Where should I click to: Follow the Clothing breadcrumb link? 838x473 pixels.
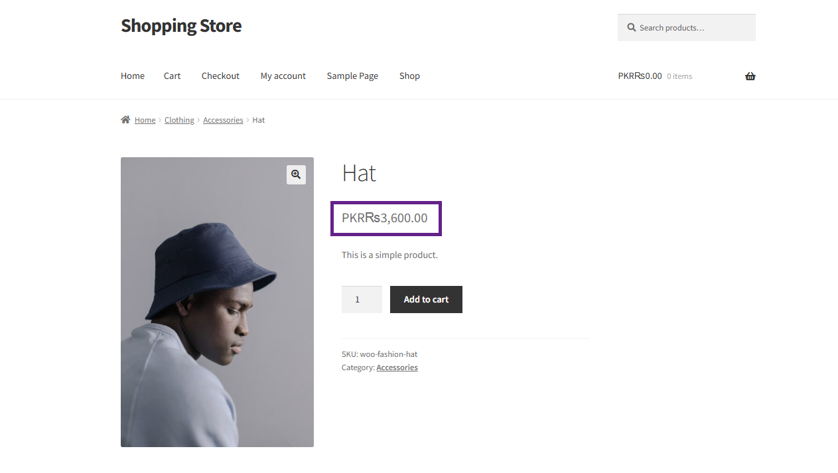click(x=179, y=120)
